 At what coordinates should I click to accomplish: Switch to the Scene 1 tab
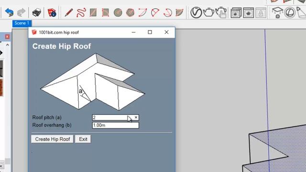pyautogui.click(x=22, y=23)
